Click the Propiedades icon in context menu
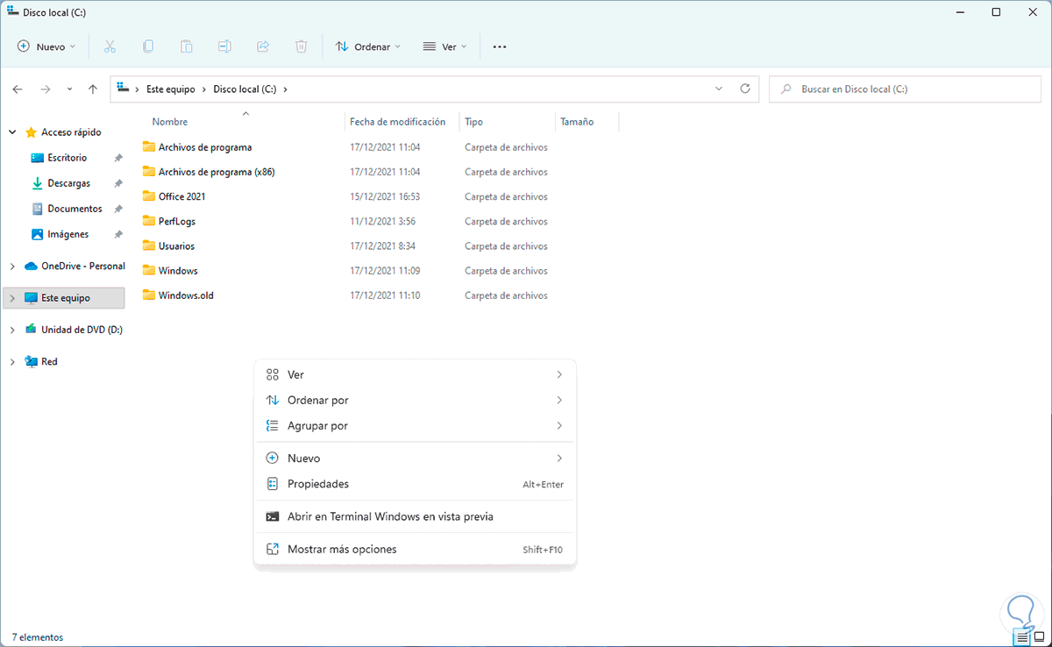 pos(272,484)
